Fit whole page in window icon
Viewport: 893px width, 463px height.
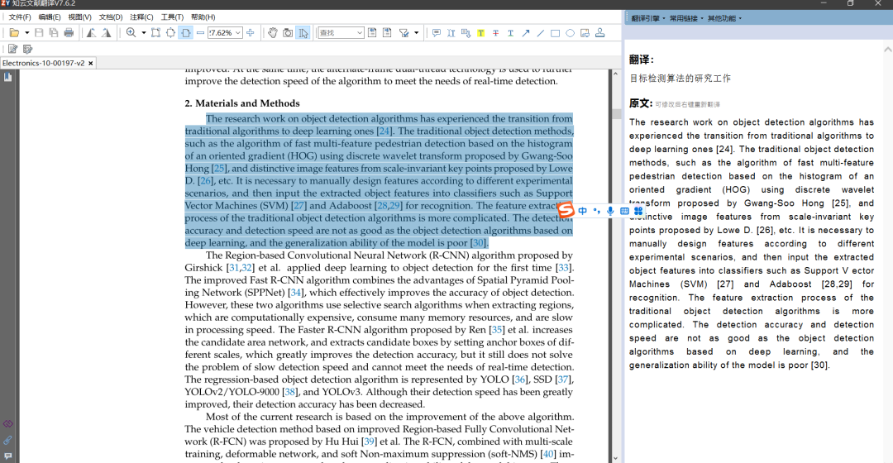click(170, 33)
